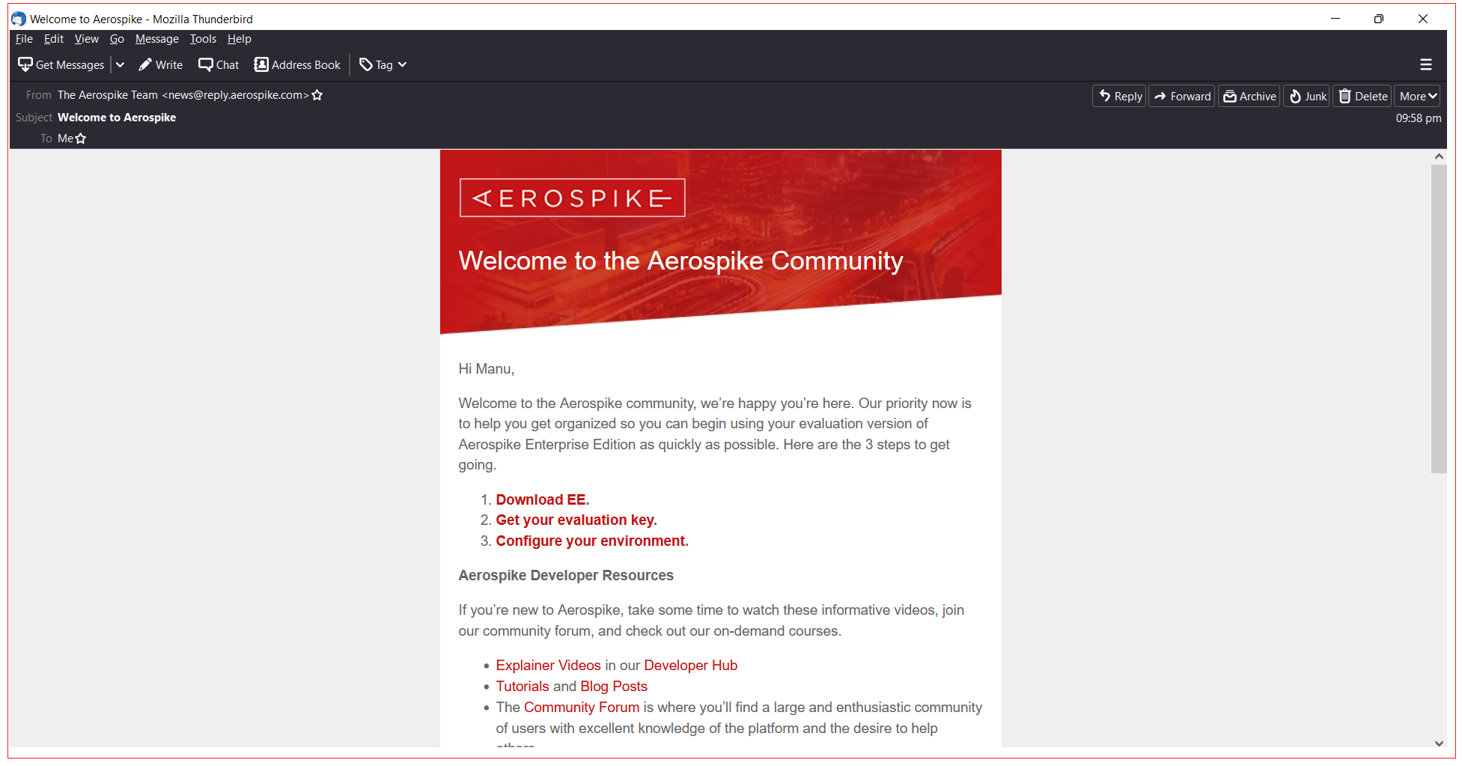Open the Go menu
Screen dimensions: 1462x766
pyautogui.click(x=117, y=39)
